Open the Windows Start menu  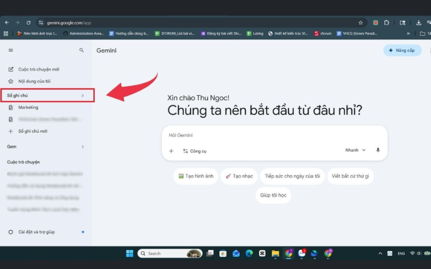(x=129, y=253)
